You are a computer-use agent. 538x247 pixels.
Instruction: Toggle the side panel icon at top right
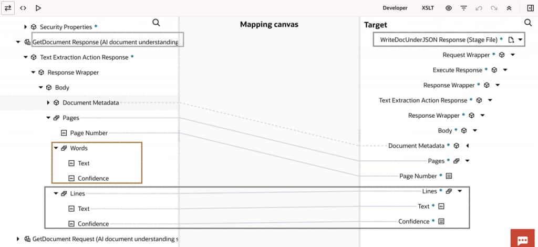530,8
